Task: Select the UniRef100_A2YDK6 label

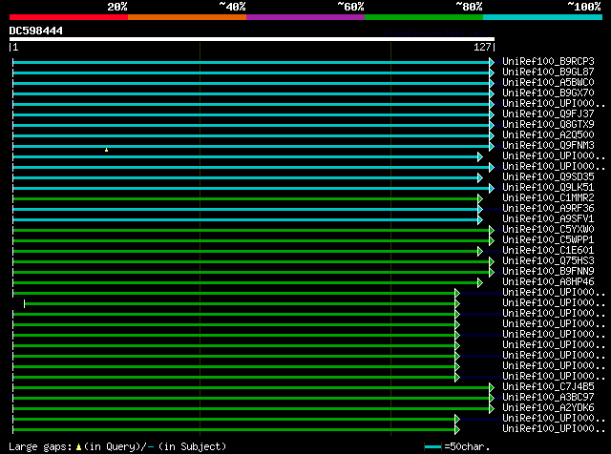Action: pos(548,408)
